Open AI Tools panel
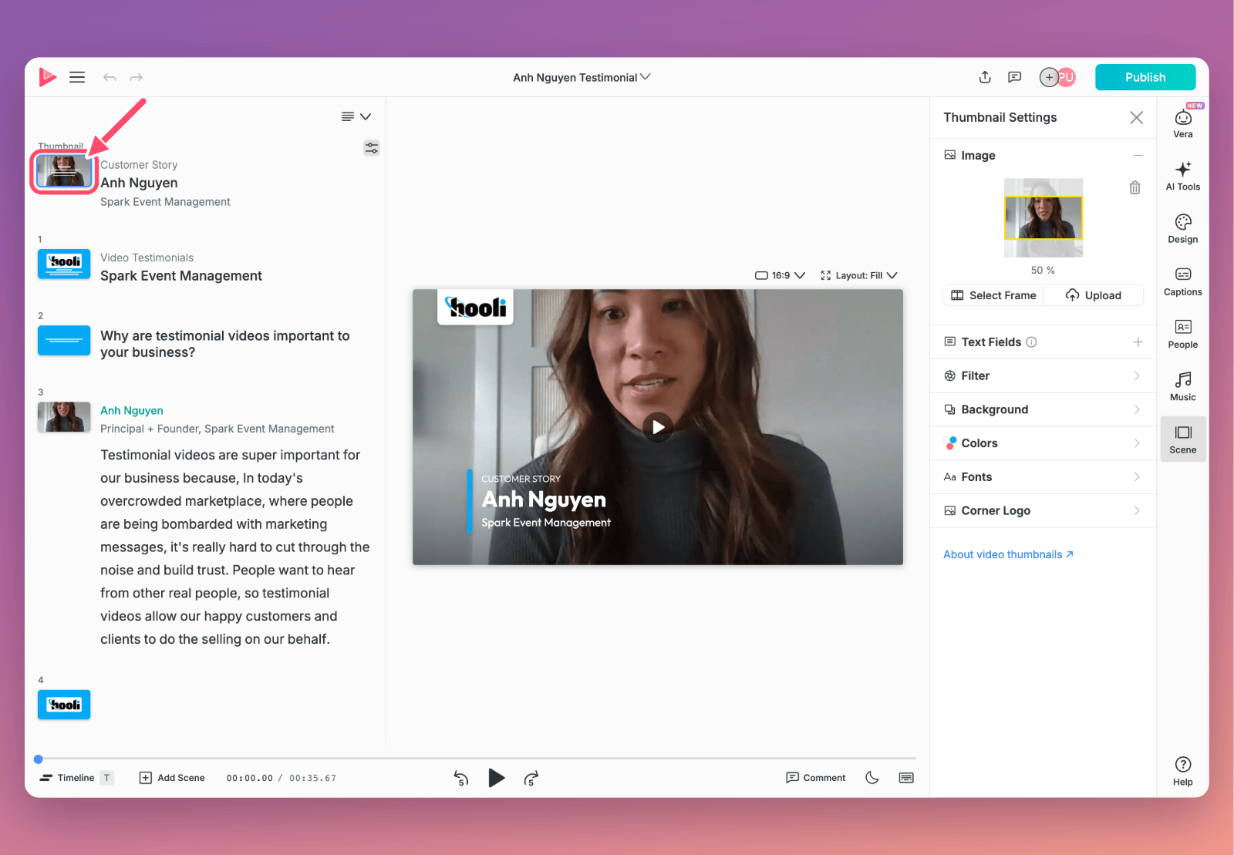Viewport: 1234px width, 855px height. tap(1183, 176)
